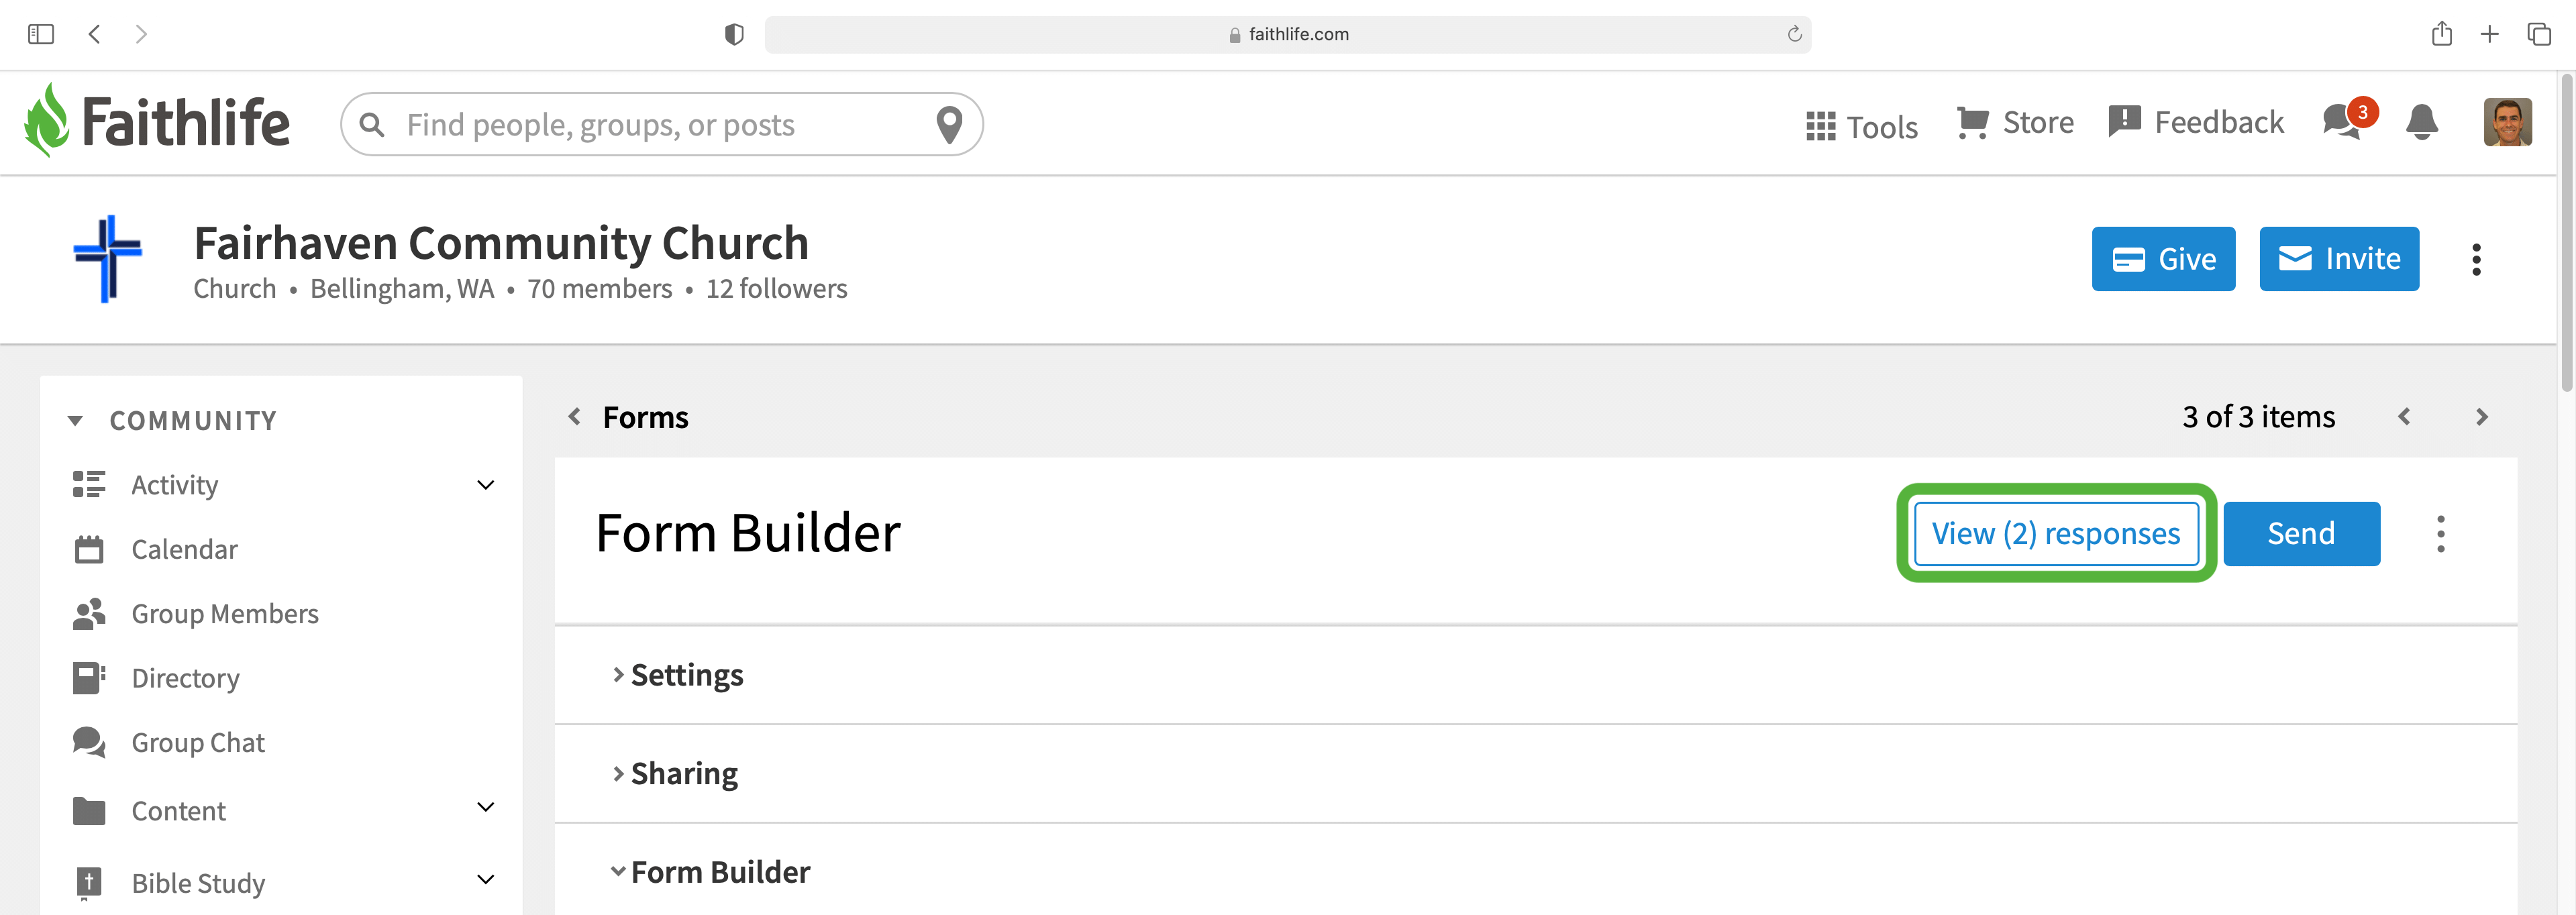Click the blue Send button

(x=2301, y=533)
